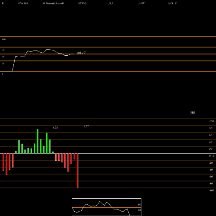Click the -60 label on MR axis
Viewport: 216px width, 216px height.
211,177
